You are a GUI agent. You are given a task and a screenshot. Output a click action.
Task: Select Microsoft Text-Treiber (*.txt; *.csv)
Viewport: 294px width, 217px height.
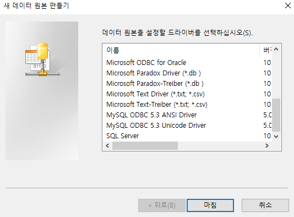[x=157, y=105]
